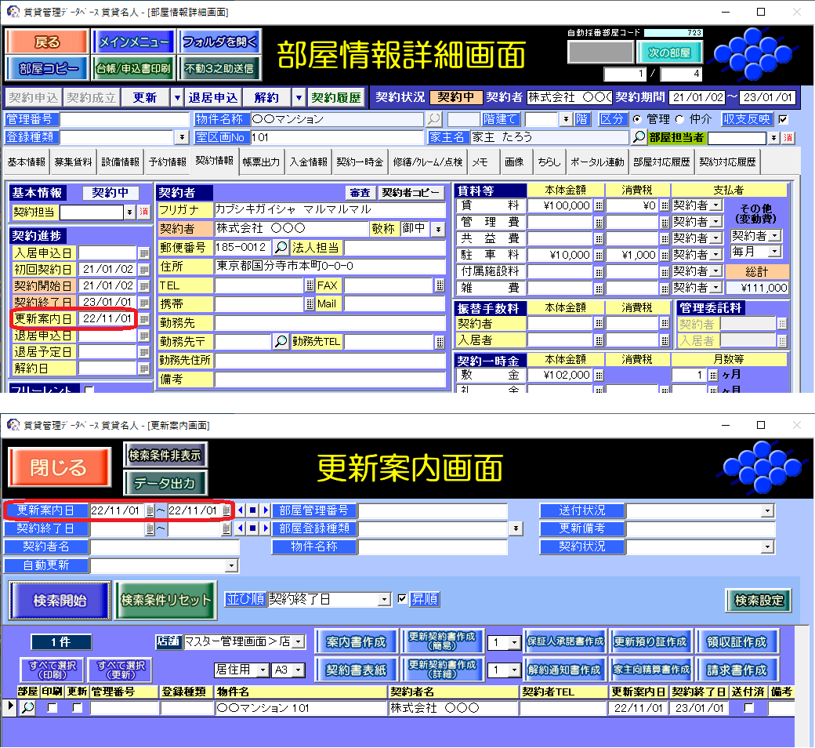Open calendar picker for 更新案内日 in contract progress

[x=143, y=319]
